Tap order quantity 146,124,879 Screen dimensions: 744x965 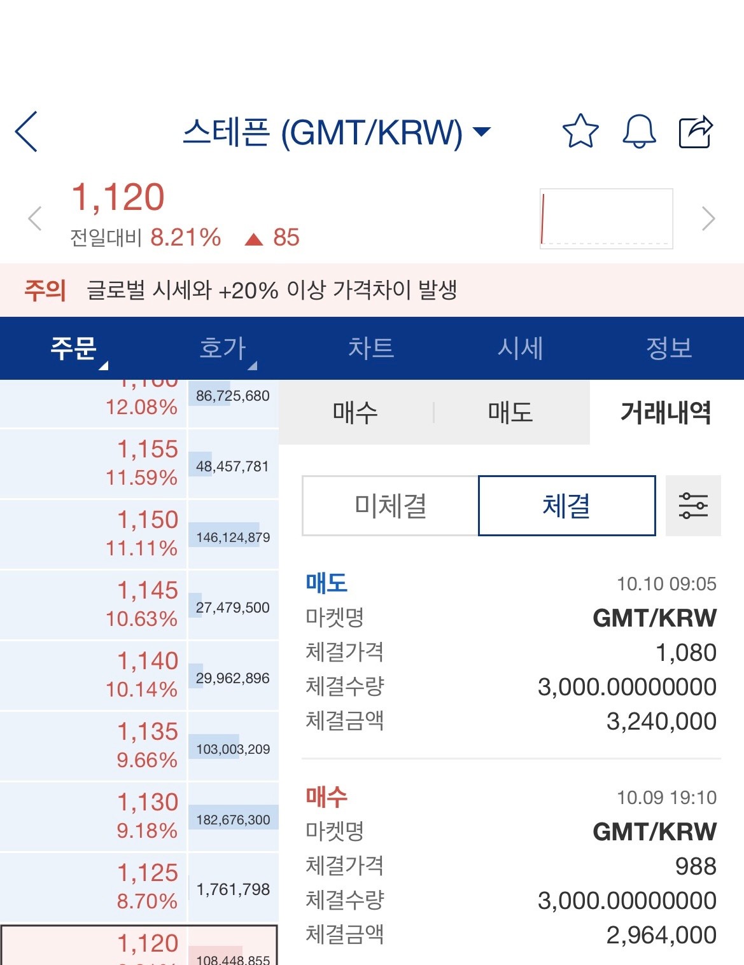233,537
